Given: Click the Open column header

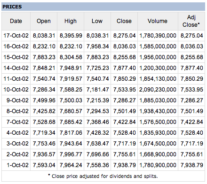Looking at the screenshot, I should pos(44,21).
